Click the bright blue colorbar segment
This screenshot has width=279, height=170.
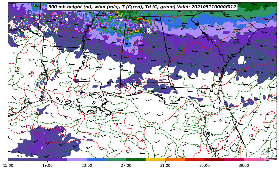coord(96,159)
